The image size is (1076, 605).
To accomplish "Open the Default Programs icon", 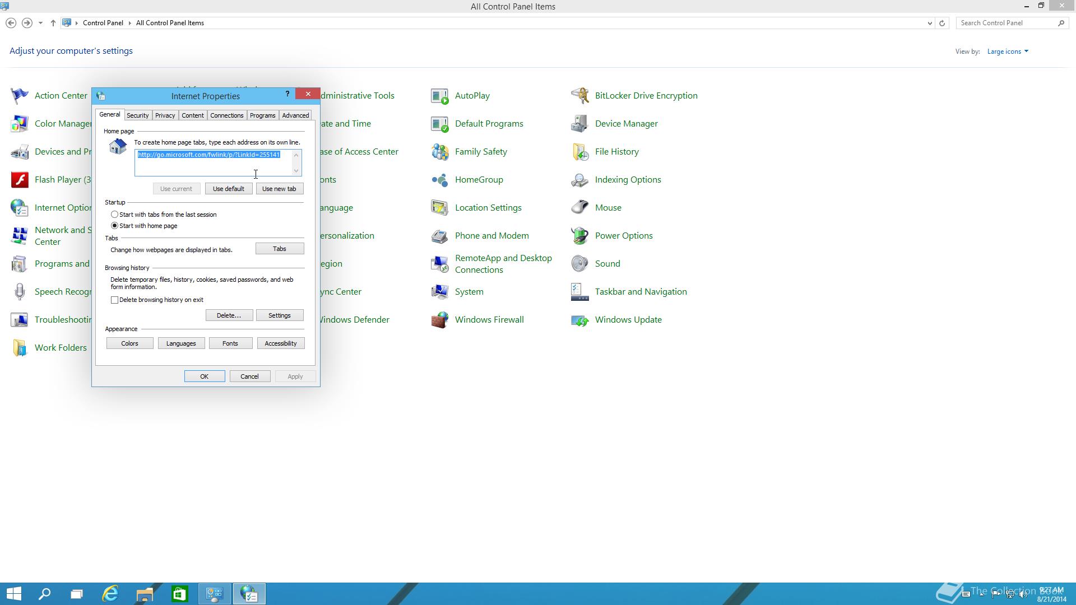I will 440,124.
